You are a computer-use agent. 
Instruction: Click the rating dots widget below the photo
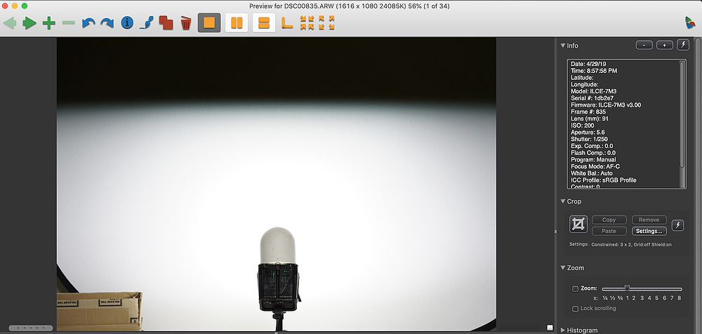30,328
